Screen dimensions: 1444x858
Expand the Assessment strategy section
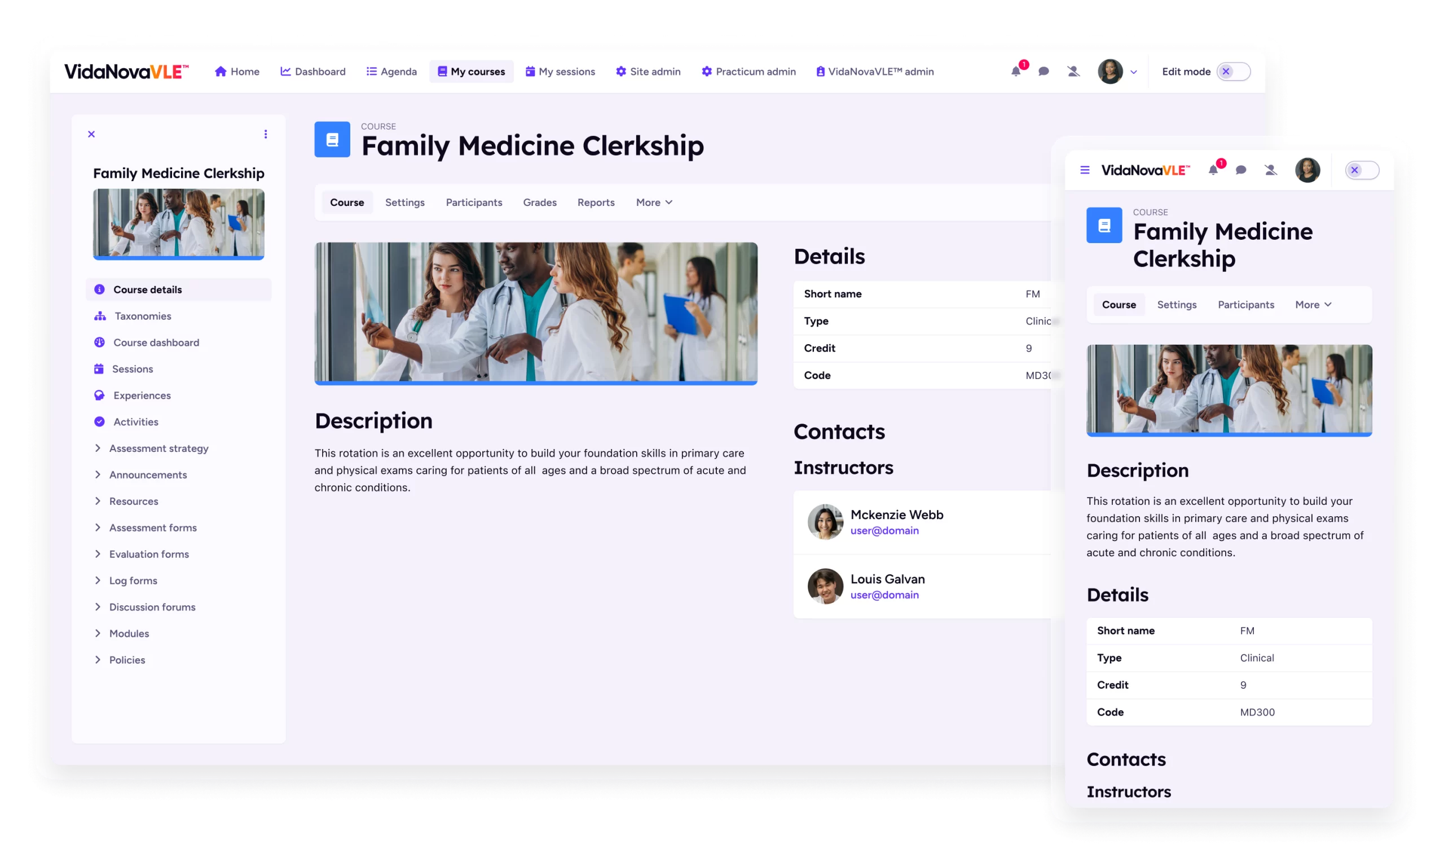coord(158,448)
